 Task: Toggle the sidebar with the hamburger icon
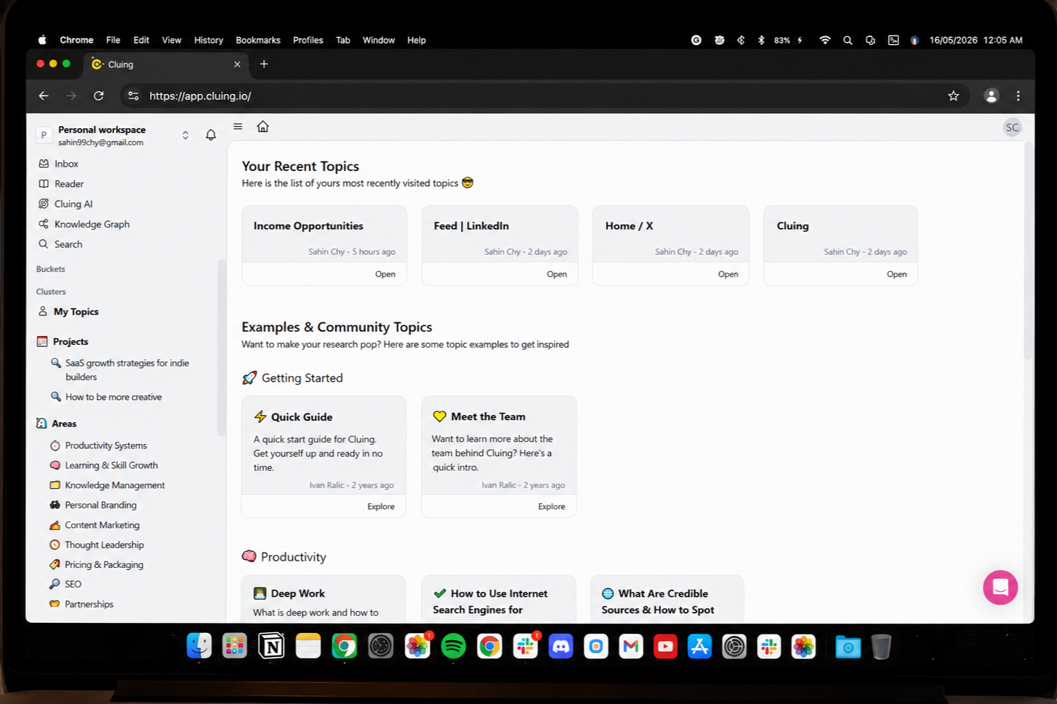click(x=238, y=127)
